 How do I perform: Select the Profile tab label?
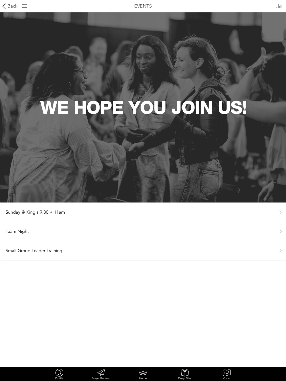59,378
